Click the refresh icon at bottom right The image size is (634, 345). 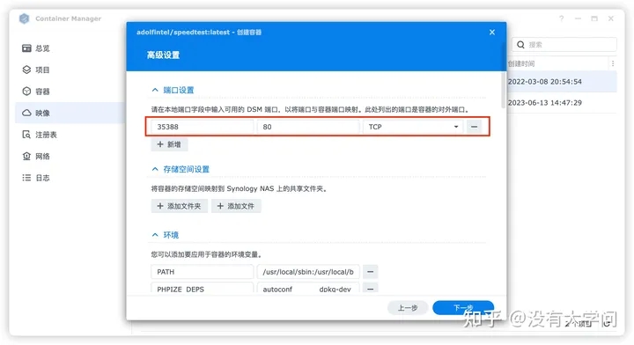[x=608, y=323]
